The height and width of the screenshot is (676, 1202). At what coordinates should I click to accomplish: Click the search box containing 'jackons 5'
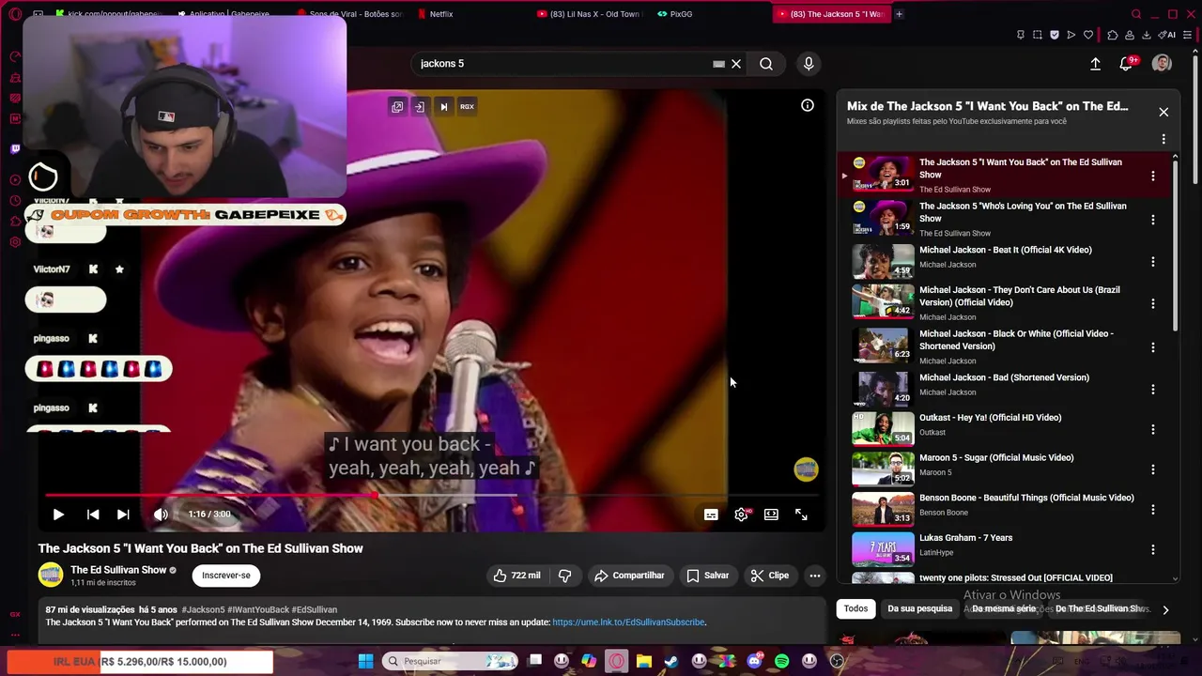tap(563, 64)
